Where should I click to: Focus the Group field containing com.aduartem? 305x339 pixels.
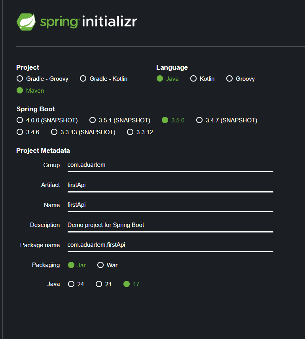[x=170, y=165]
